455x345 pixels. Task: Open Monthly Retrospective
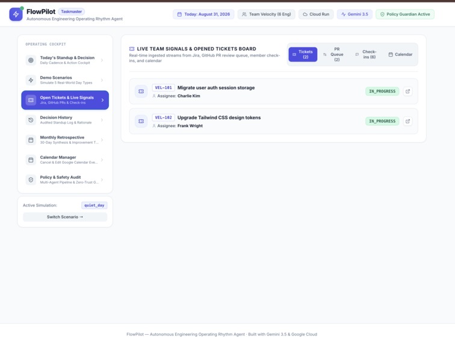pyautogui.click(x=65, y=140)
